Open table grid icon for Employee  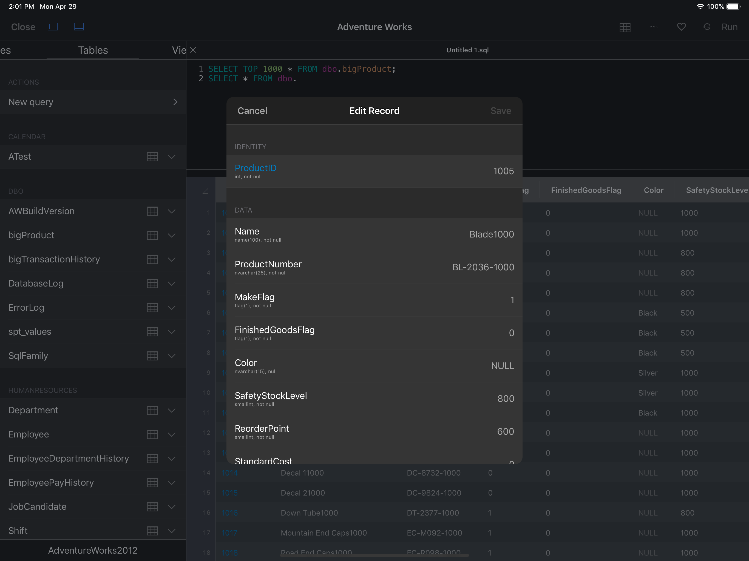pos(152,434)
